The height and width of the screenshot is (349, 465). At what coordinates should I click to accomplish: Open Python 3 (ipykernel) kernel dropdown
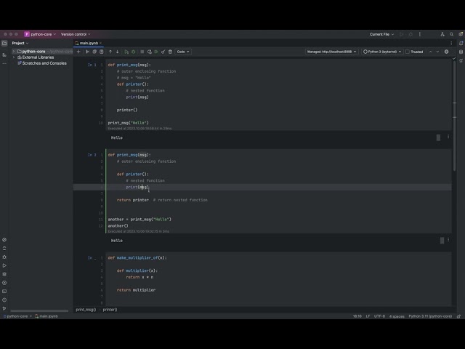pos(382,52)
